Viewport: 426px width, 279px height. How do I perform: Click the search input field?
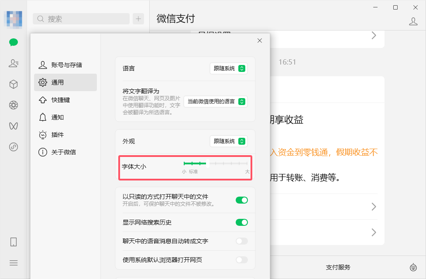pos(81,19)
